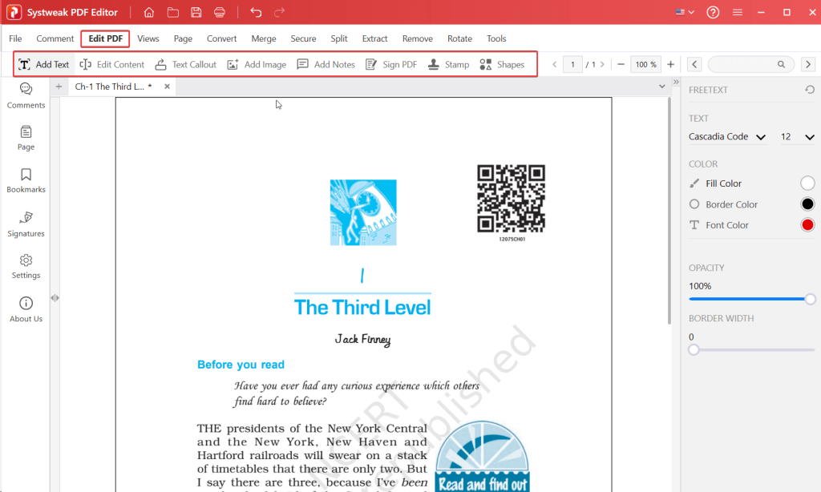The height and width of the screenshot is (492, 821).
Task: Click the print icon in title bar
Action: (220, 12)
